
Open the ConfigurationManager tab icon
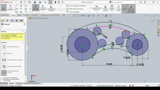[12, 21]
